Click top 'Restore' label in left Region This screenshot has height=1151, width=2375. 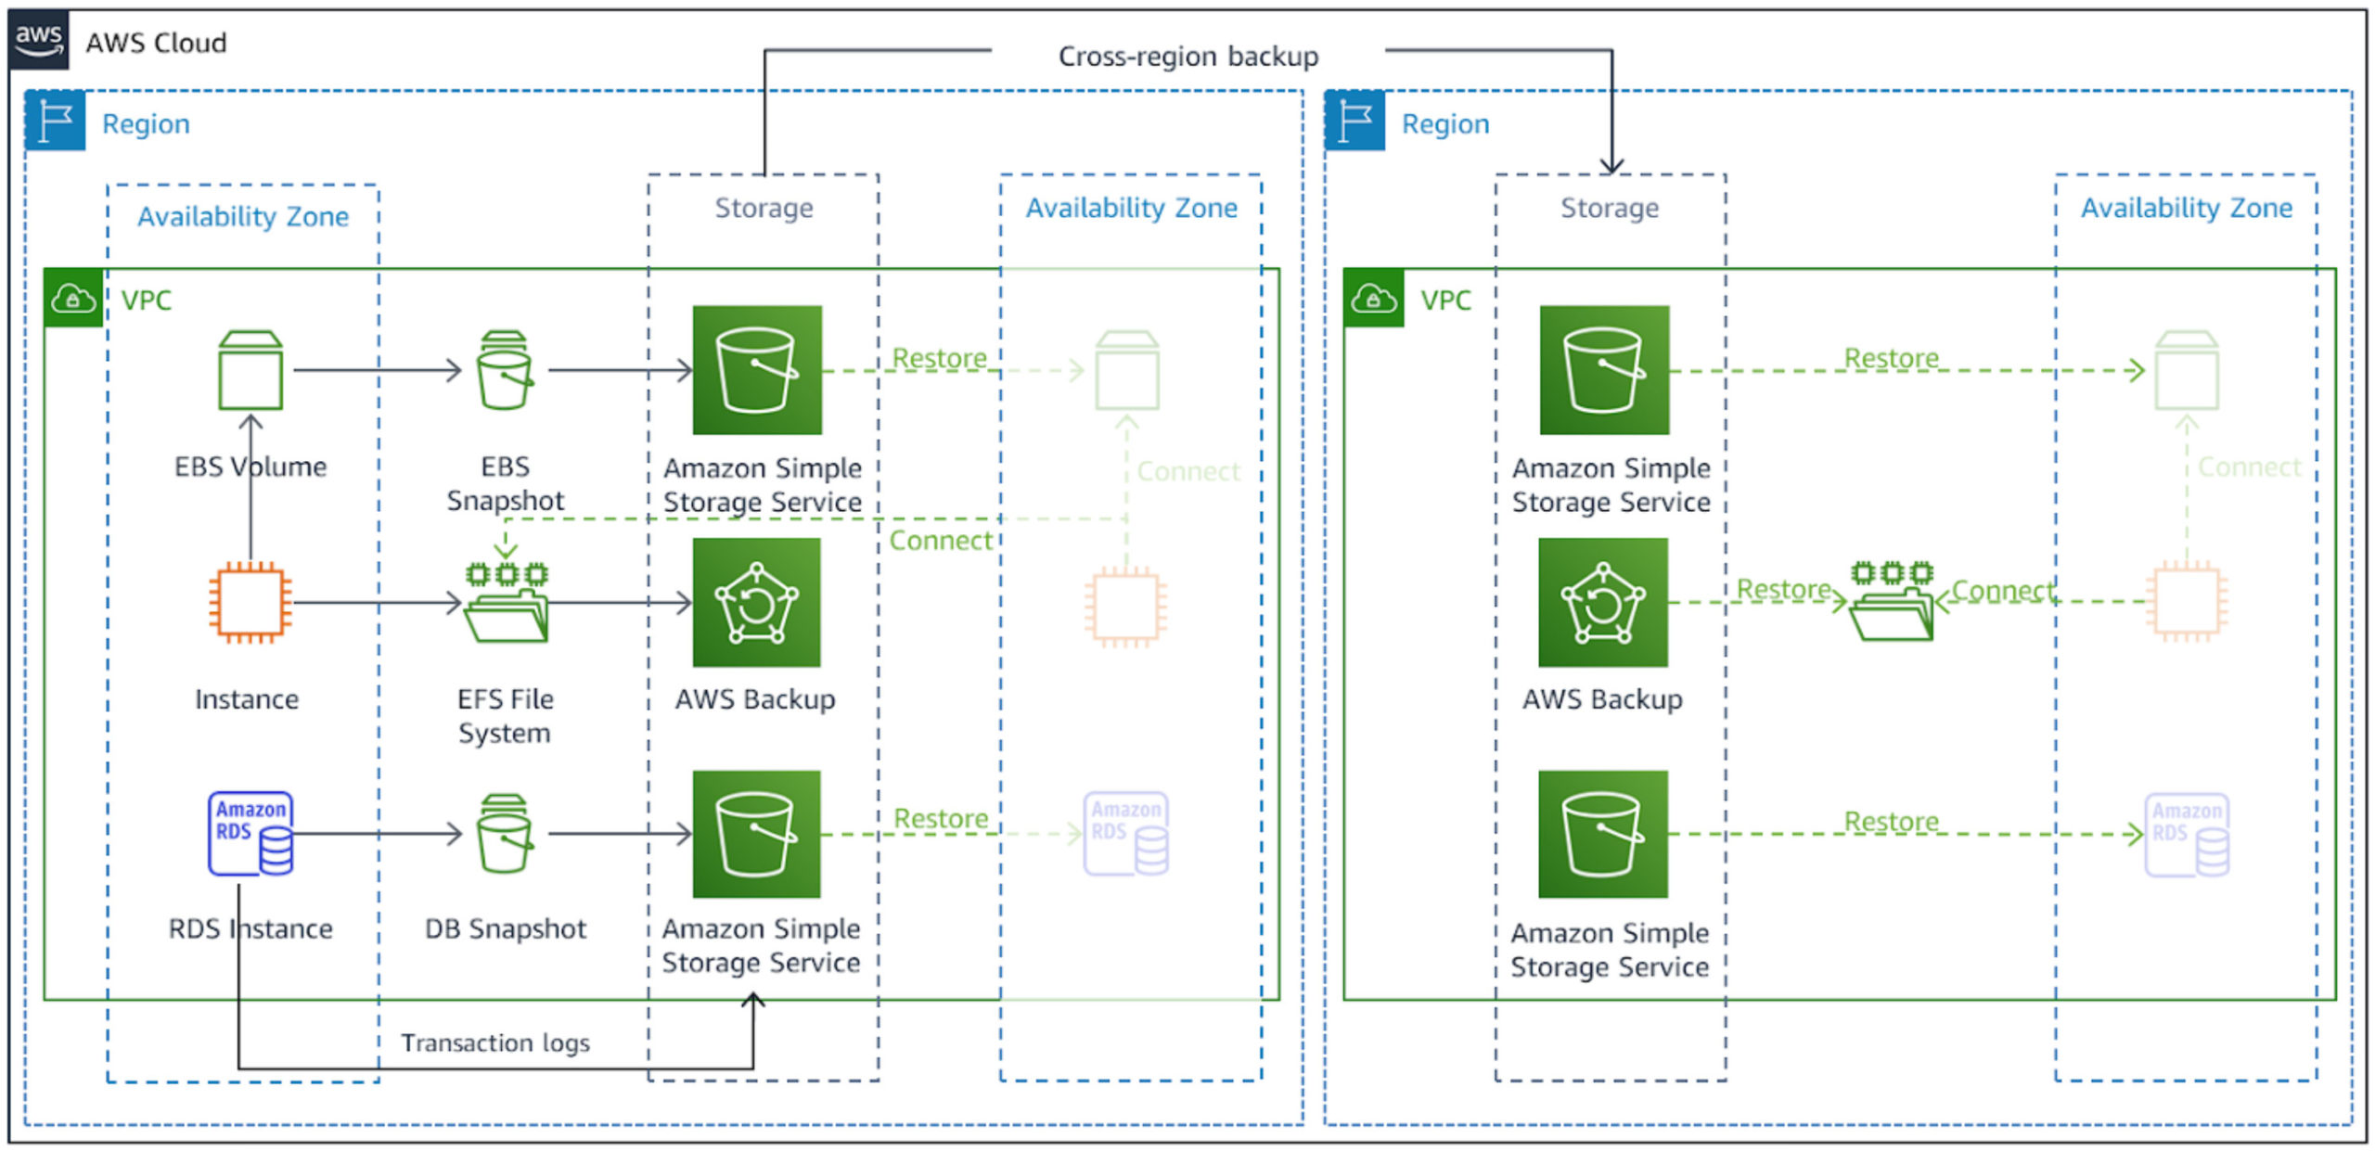tap(939, 358)
